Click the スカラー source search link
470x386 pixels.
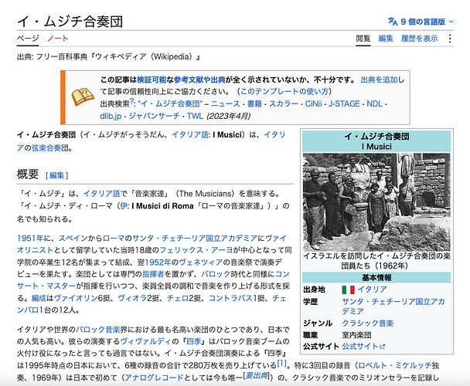[x=283, y=103]
